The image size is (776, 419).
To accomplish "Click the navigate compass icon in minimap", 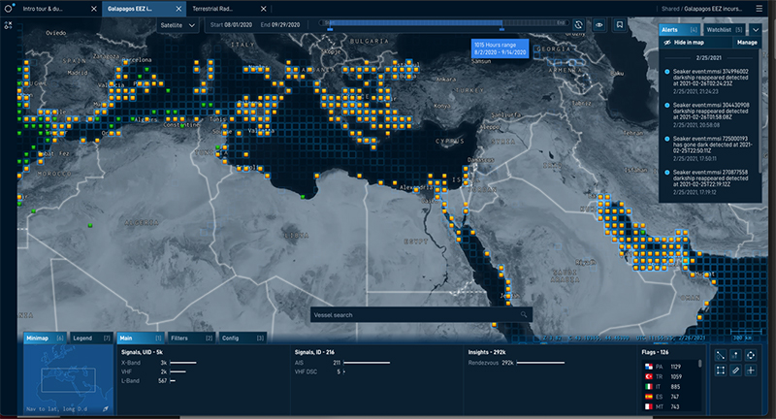I will click(x=106, y=409).
